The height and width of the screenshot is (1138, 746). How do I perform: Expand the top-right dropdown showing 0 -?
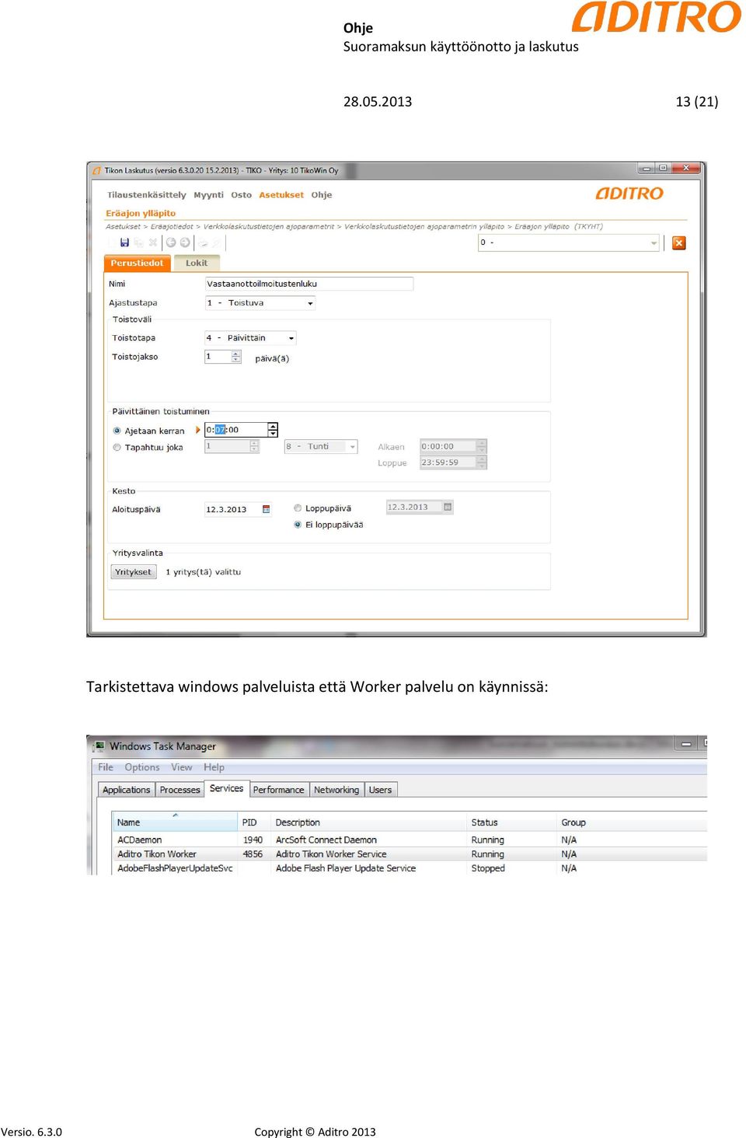tap(569, 243)
